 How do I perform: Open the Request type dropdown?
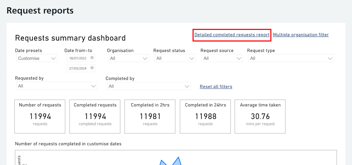(x=291, y=58)
